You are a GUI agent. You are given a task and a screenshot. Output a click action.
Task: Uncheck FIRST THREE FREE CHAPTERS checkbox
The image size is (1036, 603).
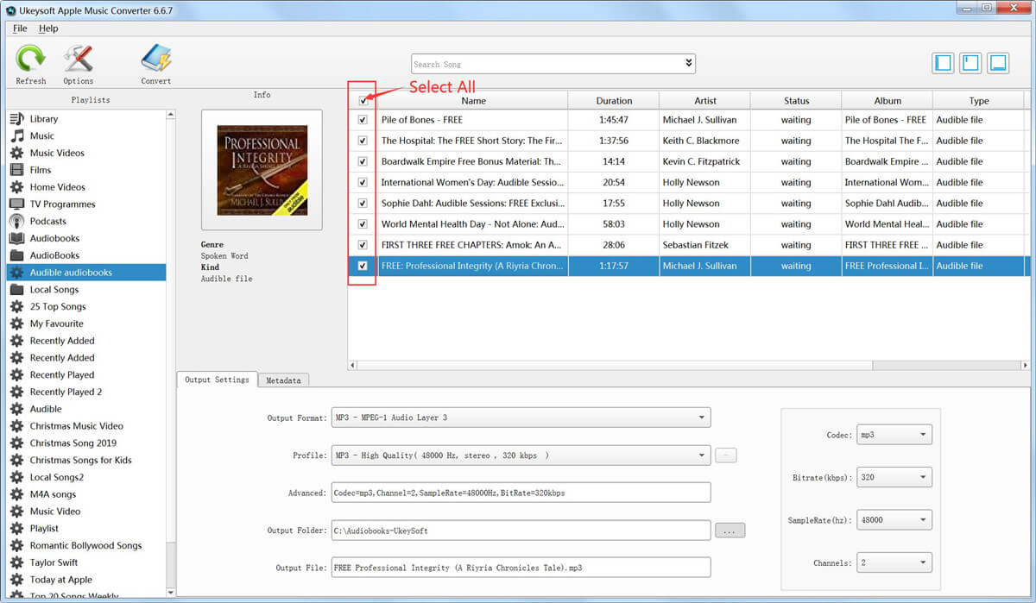tap(363, 245)
